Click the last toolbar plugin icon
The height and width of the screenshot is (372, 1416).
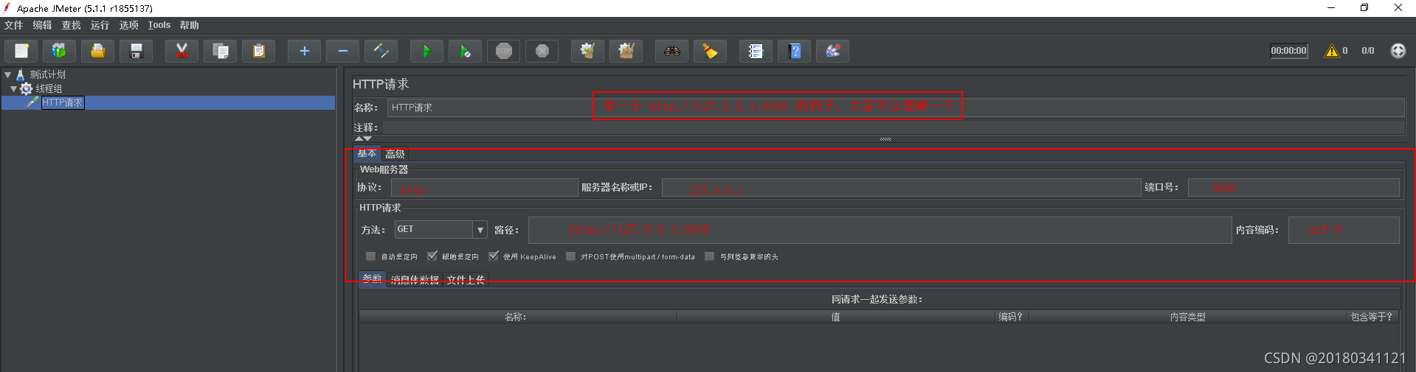point(832,51)
